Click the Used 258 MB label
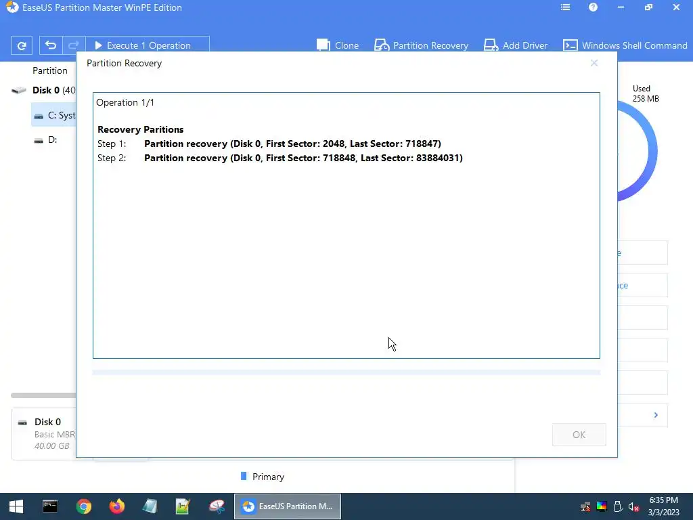 tap(645, 93)
